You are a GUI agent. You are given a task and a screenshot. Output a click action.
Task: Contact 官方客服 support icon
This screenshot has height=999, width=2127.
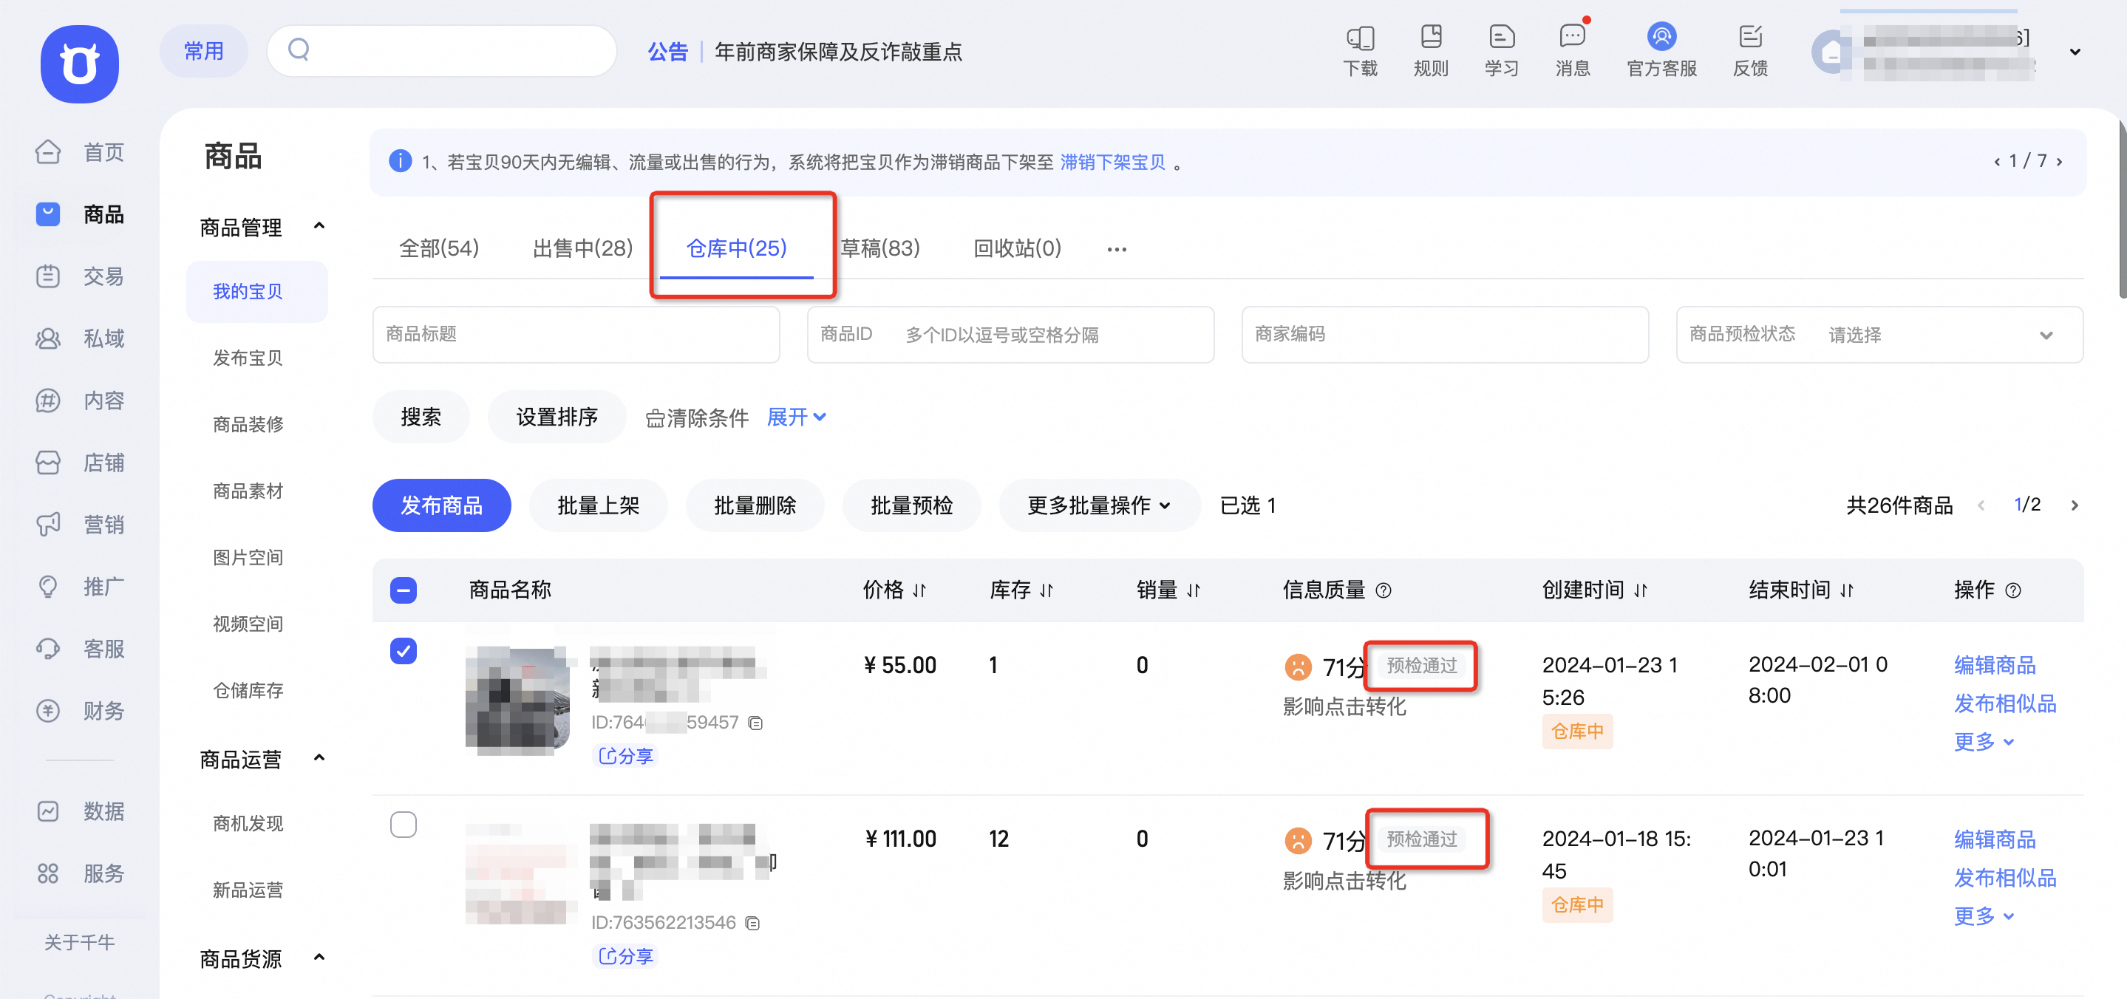click(1661, 51)
